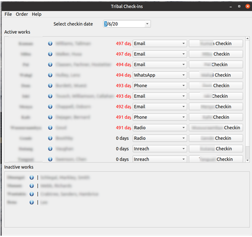
Task: Click Checkin button in 491 days Radio row
Action: click(x=216, y=128)
